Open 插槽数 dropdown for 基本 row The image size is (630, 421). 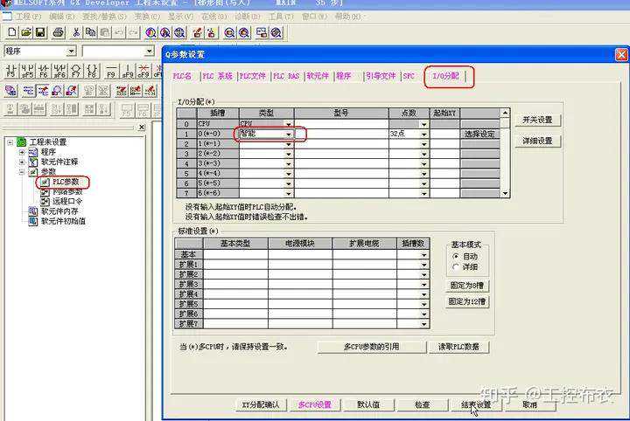coord(424,254)
